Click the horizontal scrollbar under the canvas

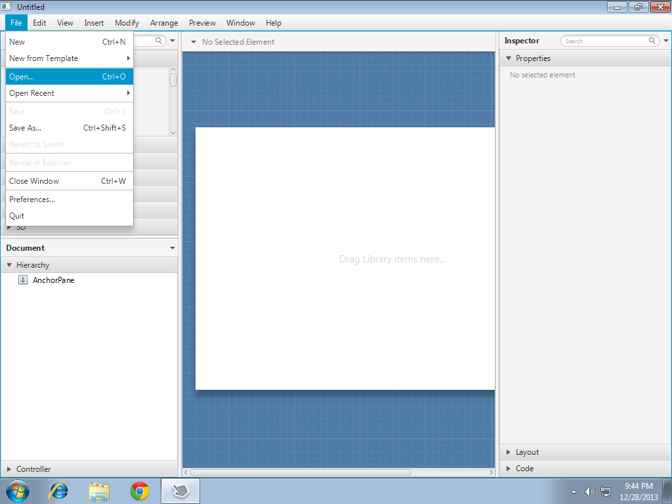point(300,472)
